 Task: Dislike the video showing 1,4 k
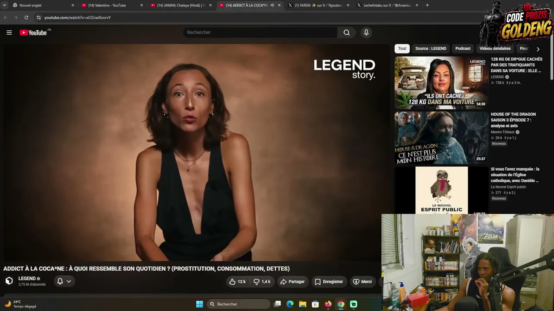(262, 282)
